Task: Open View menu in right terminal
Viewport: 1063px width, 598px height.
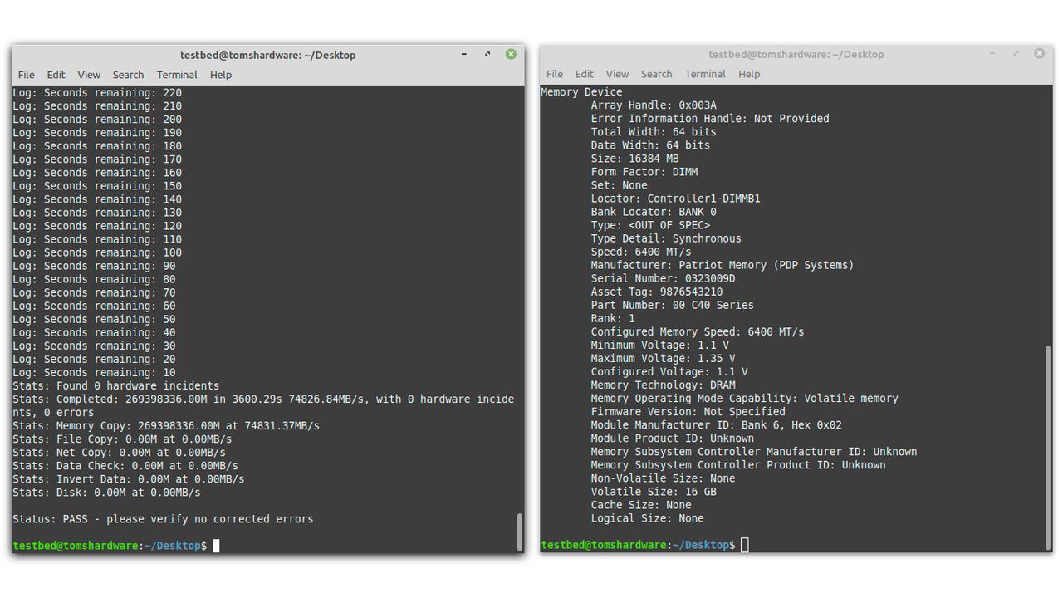Action: coord(617,74)
